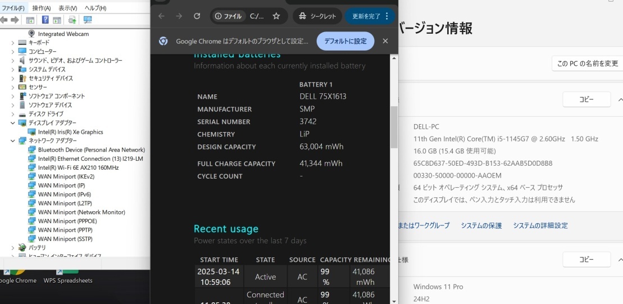Viewport: 623px width, 304px height.
Task: Open the ファイル(F) menu
Action: coord(13,8)
